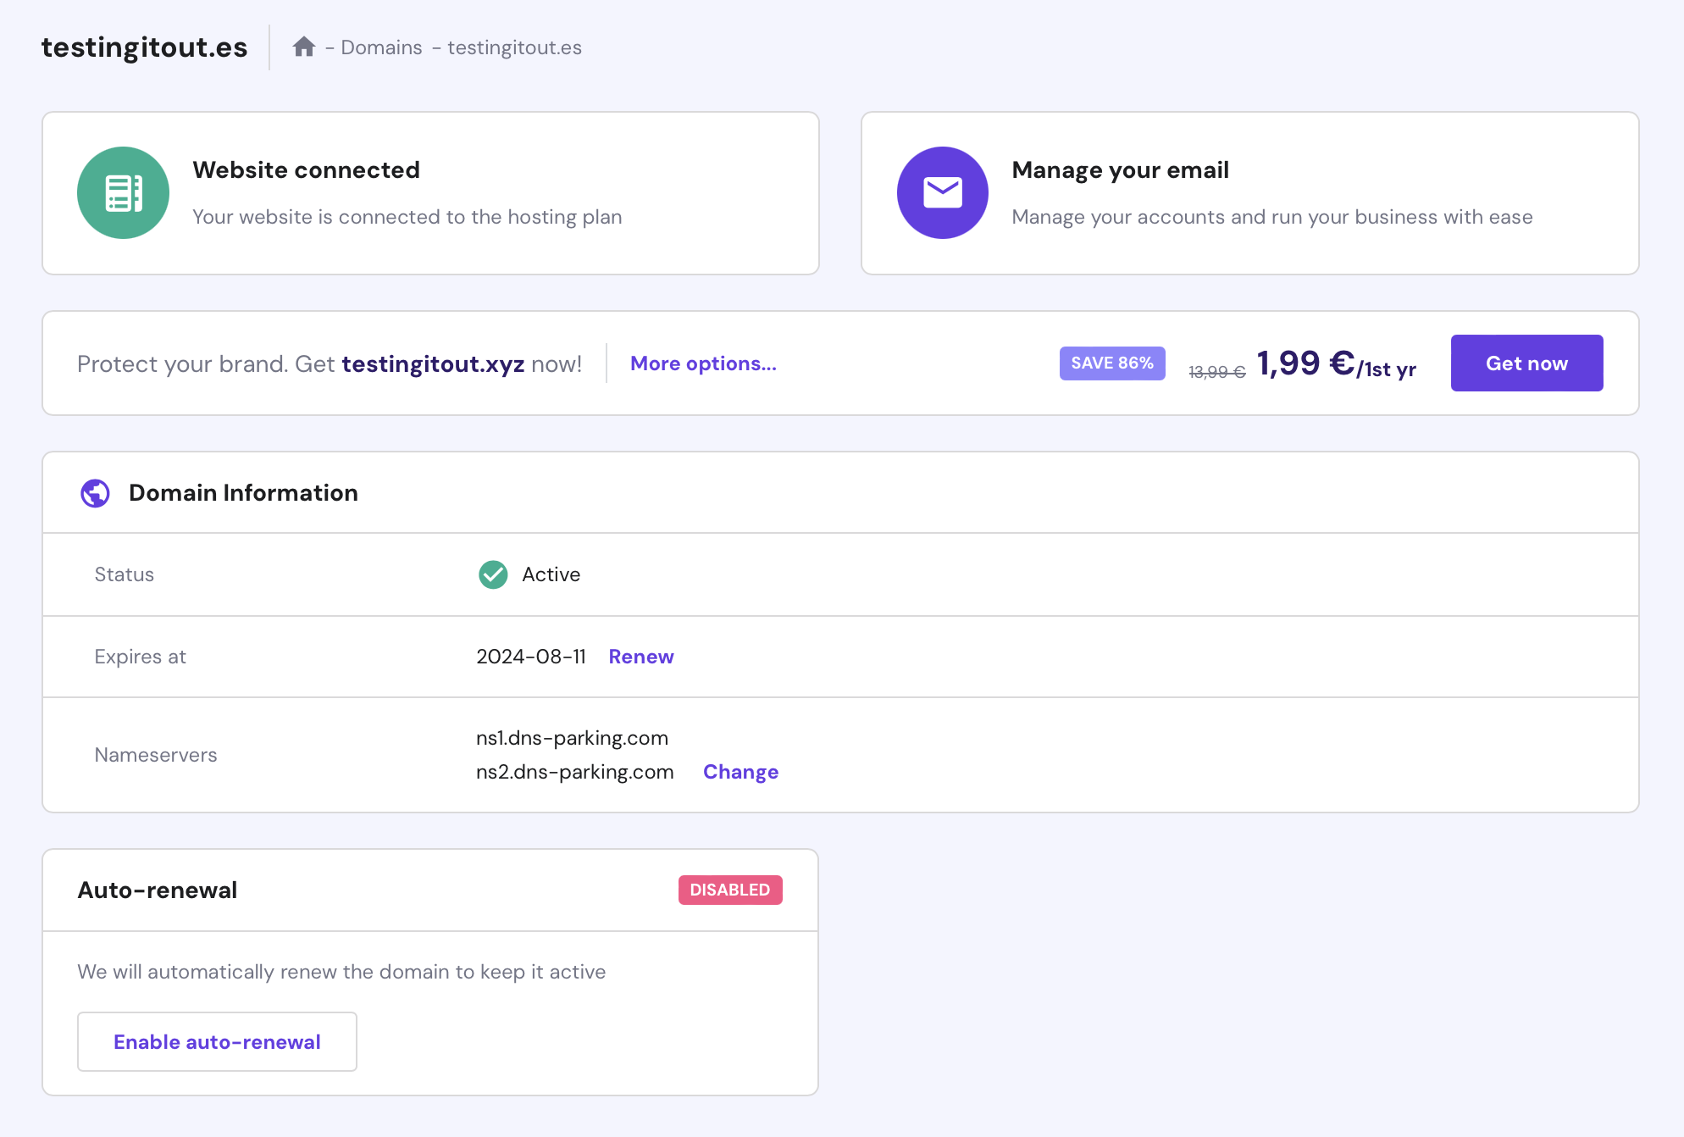
Task: Enable auto-renewal for the domain
Action: (x=217, y=1042)
